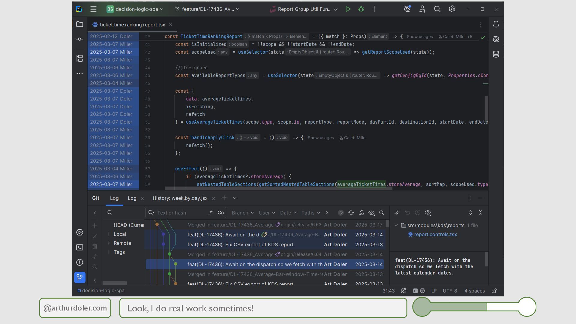Open the Branch filter dropdown
The width and height of the screenshot is (576, 324).
point(242,213)
